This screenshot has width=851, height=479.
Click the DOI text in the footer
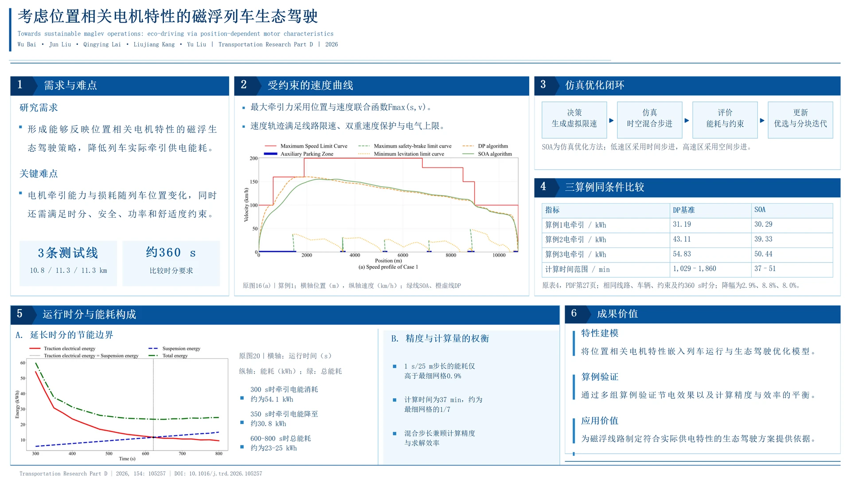218,474
